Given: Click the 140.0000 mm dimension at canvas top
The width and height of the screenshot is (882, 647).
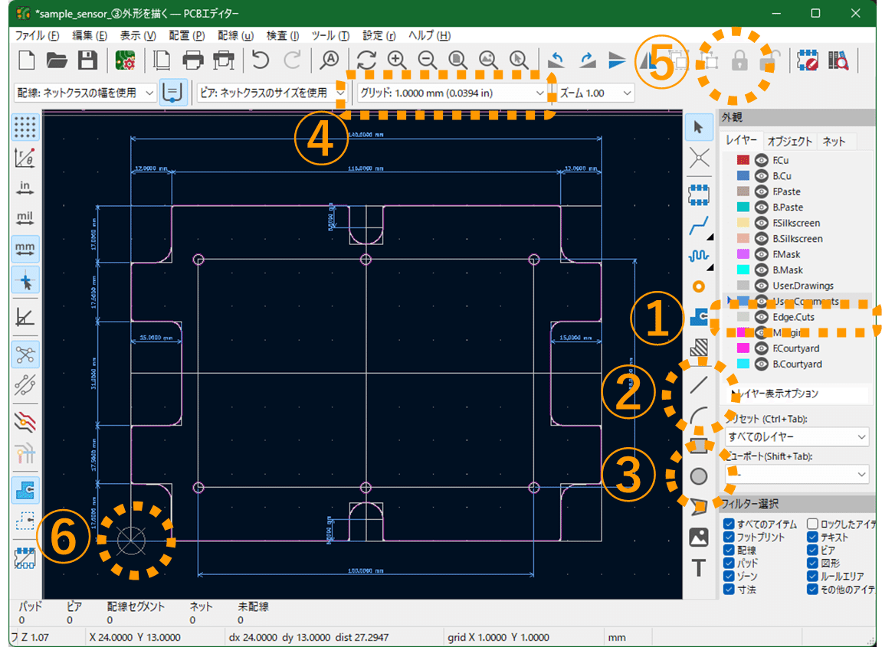Looking at the screenshot, I should pos(366,135).
